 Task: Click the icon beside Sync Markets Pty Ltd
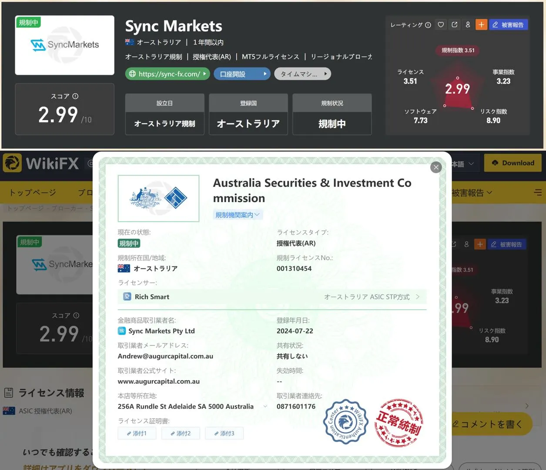coord(122,331)
